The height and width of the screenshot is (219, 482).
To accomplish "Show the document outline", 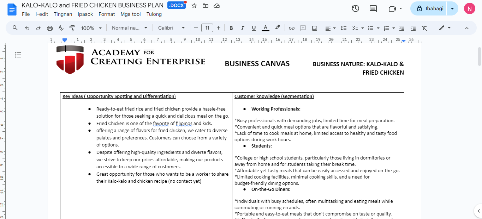I will [x=18, y=55].
